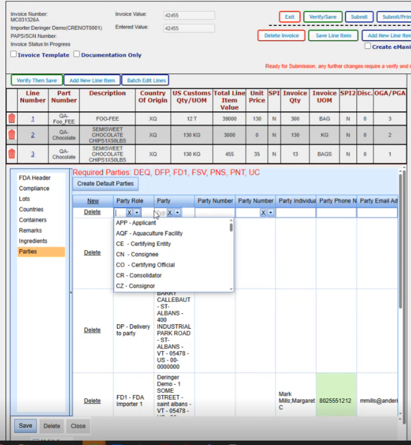The height and width of the screenshot is (445, 411).
Task: Open line number 2 link
Action: [32, 135]
